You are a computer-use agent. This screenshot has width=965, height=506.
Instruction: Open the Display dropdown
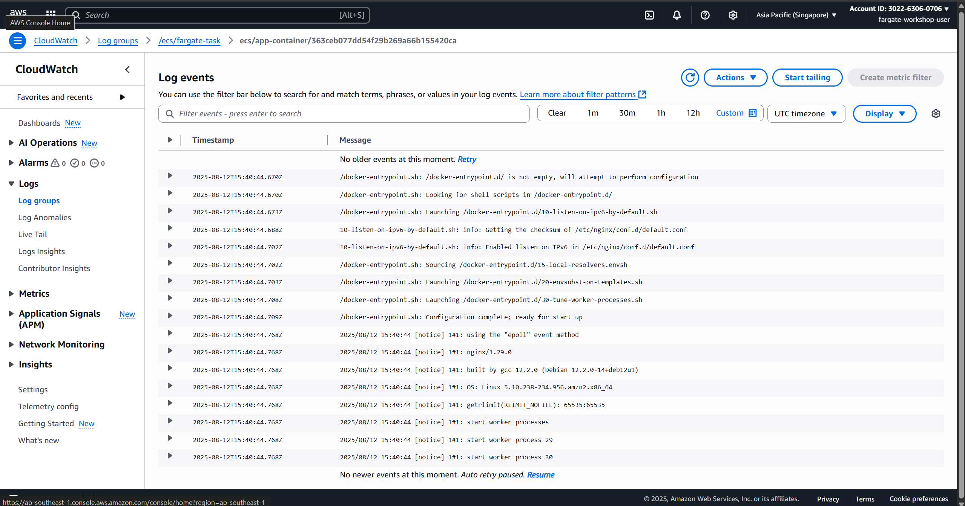point(884,114)
